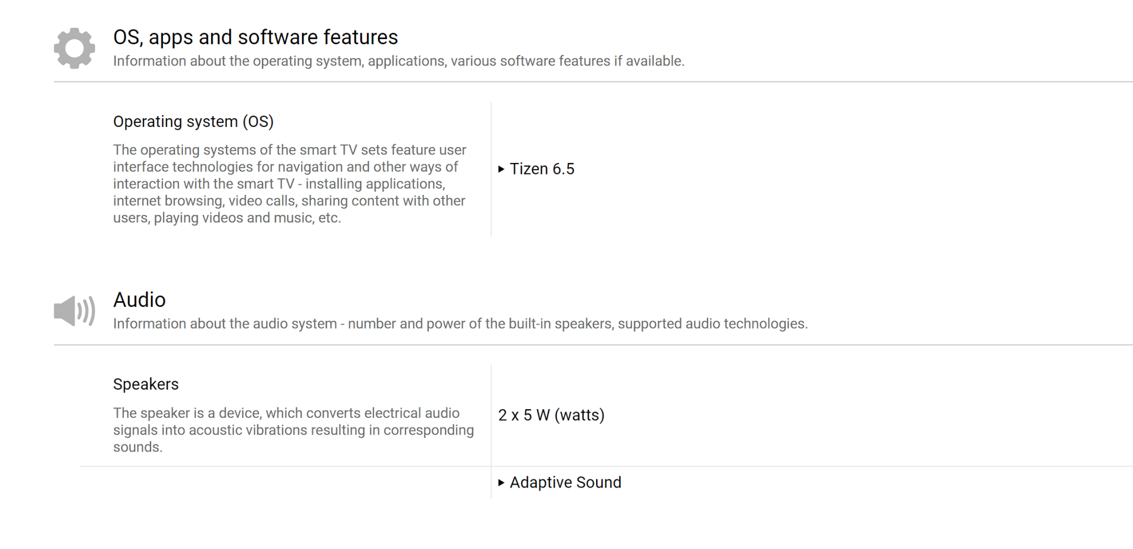Click the horizontal divider below OS section header
Viewport: 1133px width, 549px height.
click(x=590, y=82)
